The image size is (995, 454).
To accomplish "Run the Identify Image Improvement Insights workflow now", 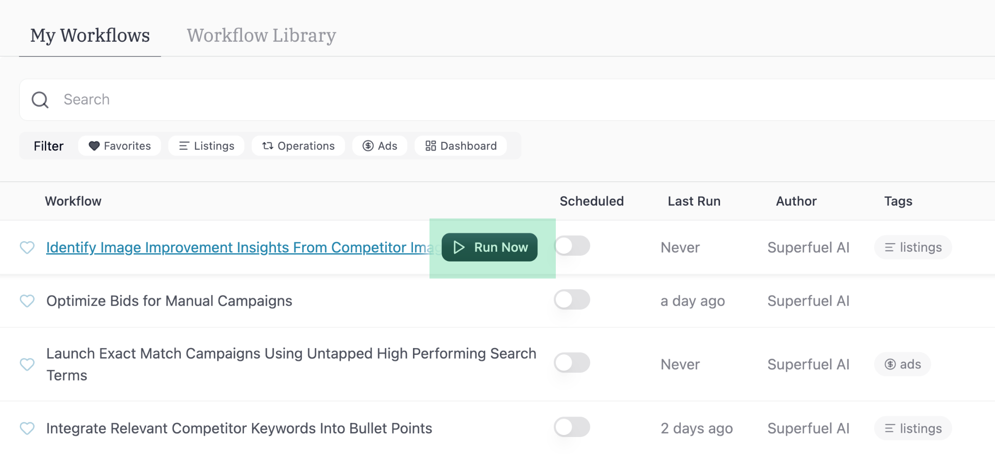I will point(489,247).
